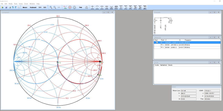Minimize the Datapoints panel
Screen dimensions: 223x111
210,37
